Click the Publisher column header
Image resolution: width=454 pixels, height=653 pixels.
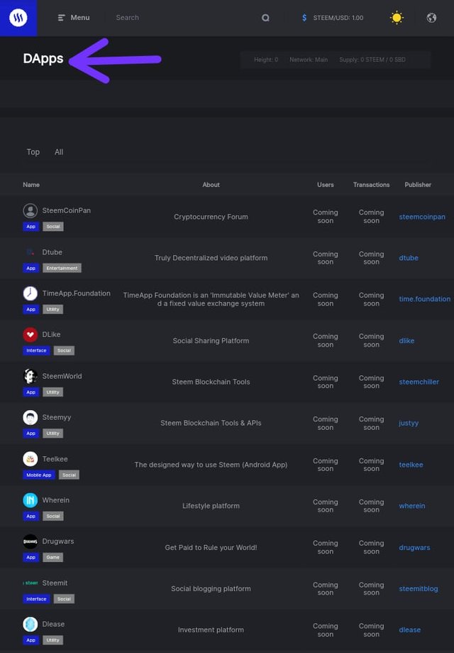pyautogui.click(x=418, y=185)
